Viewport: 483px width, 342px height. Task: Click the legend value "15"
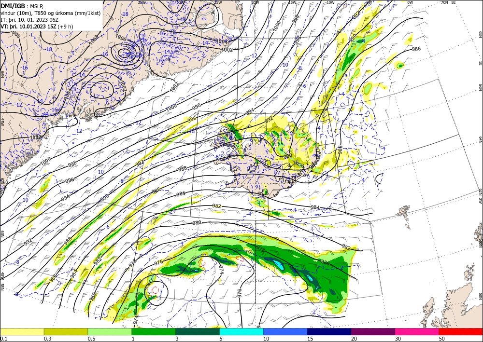pos(310,339)
